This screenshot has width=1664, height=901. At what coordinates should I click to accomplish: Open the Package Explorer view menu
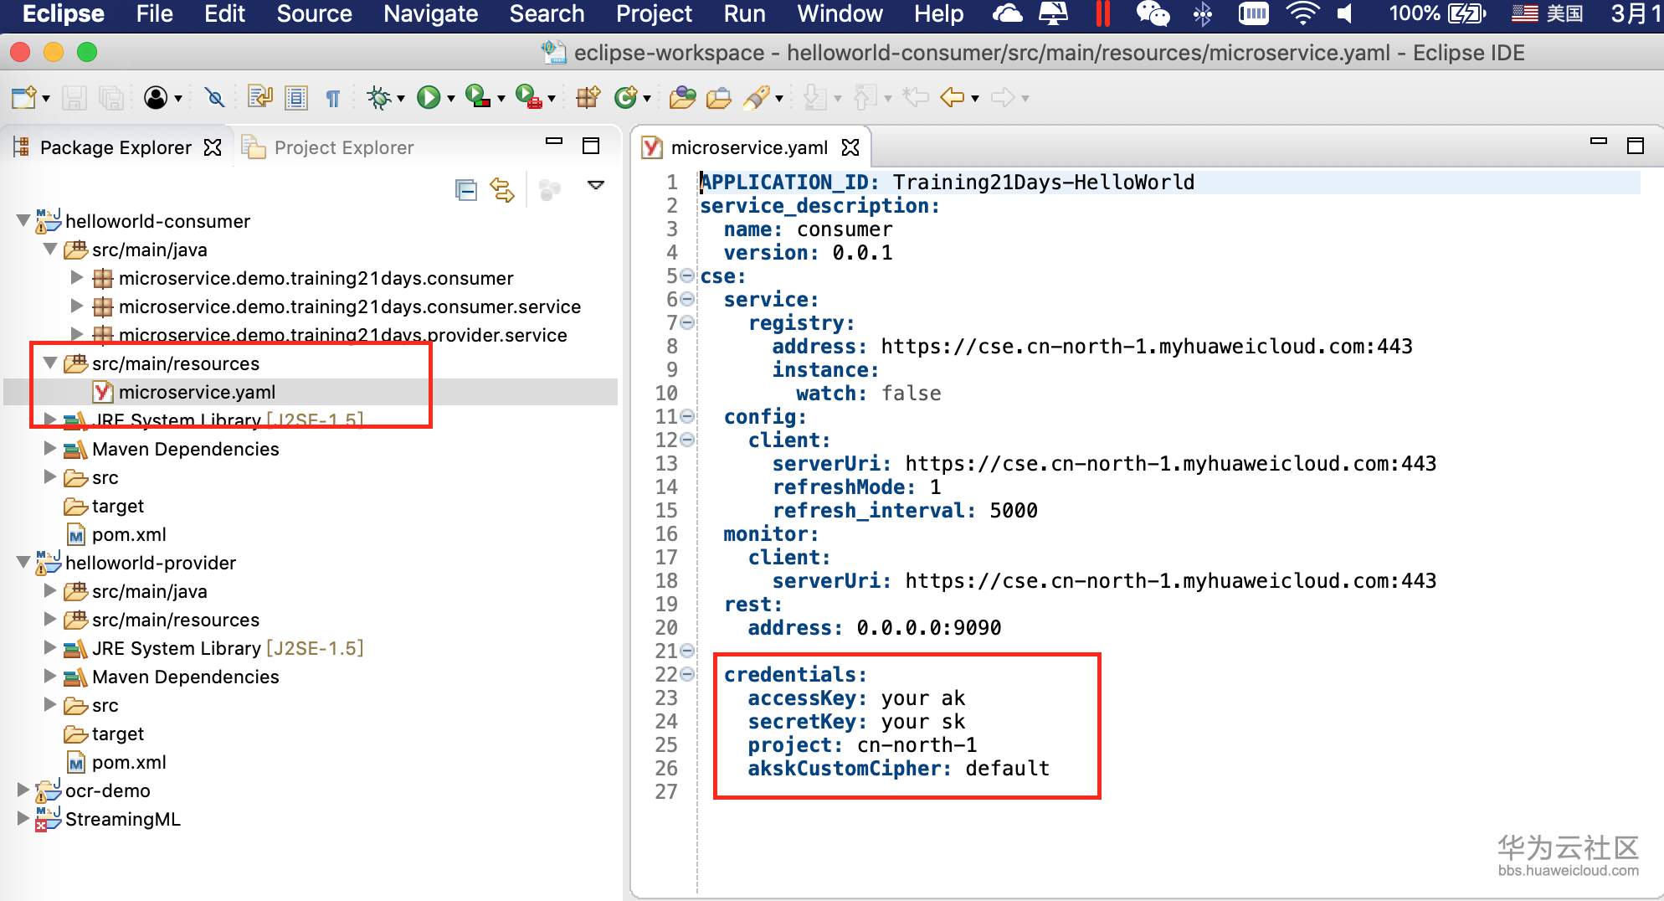(x=596, y=185)
